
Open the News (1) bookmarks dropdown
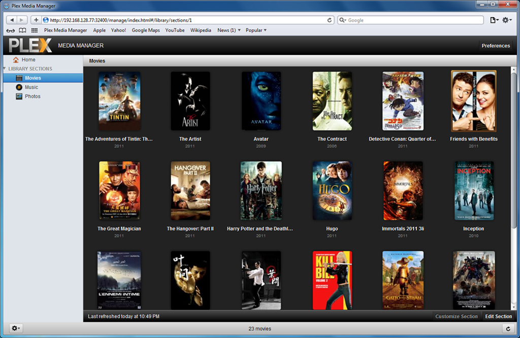[229, 30]
